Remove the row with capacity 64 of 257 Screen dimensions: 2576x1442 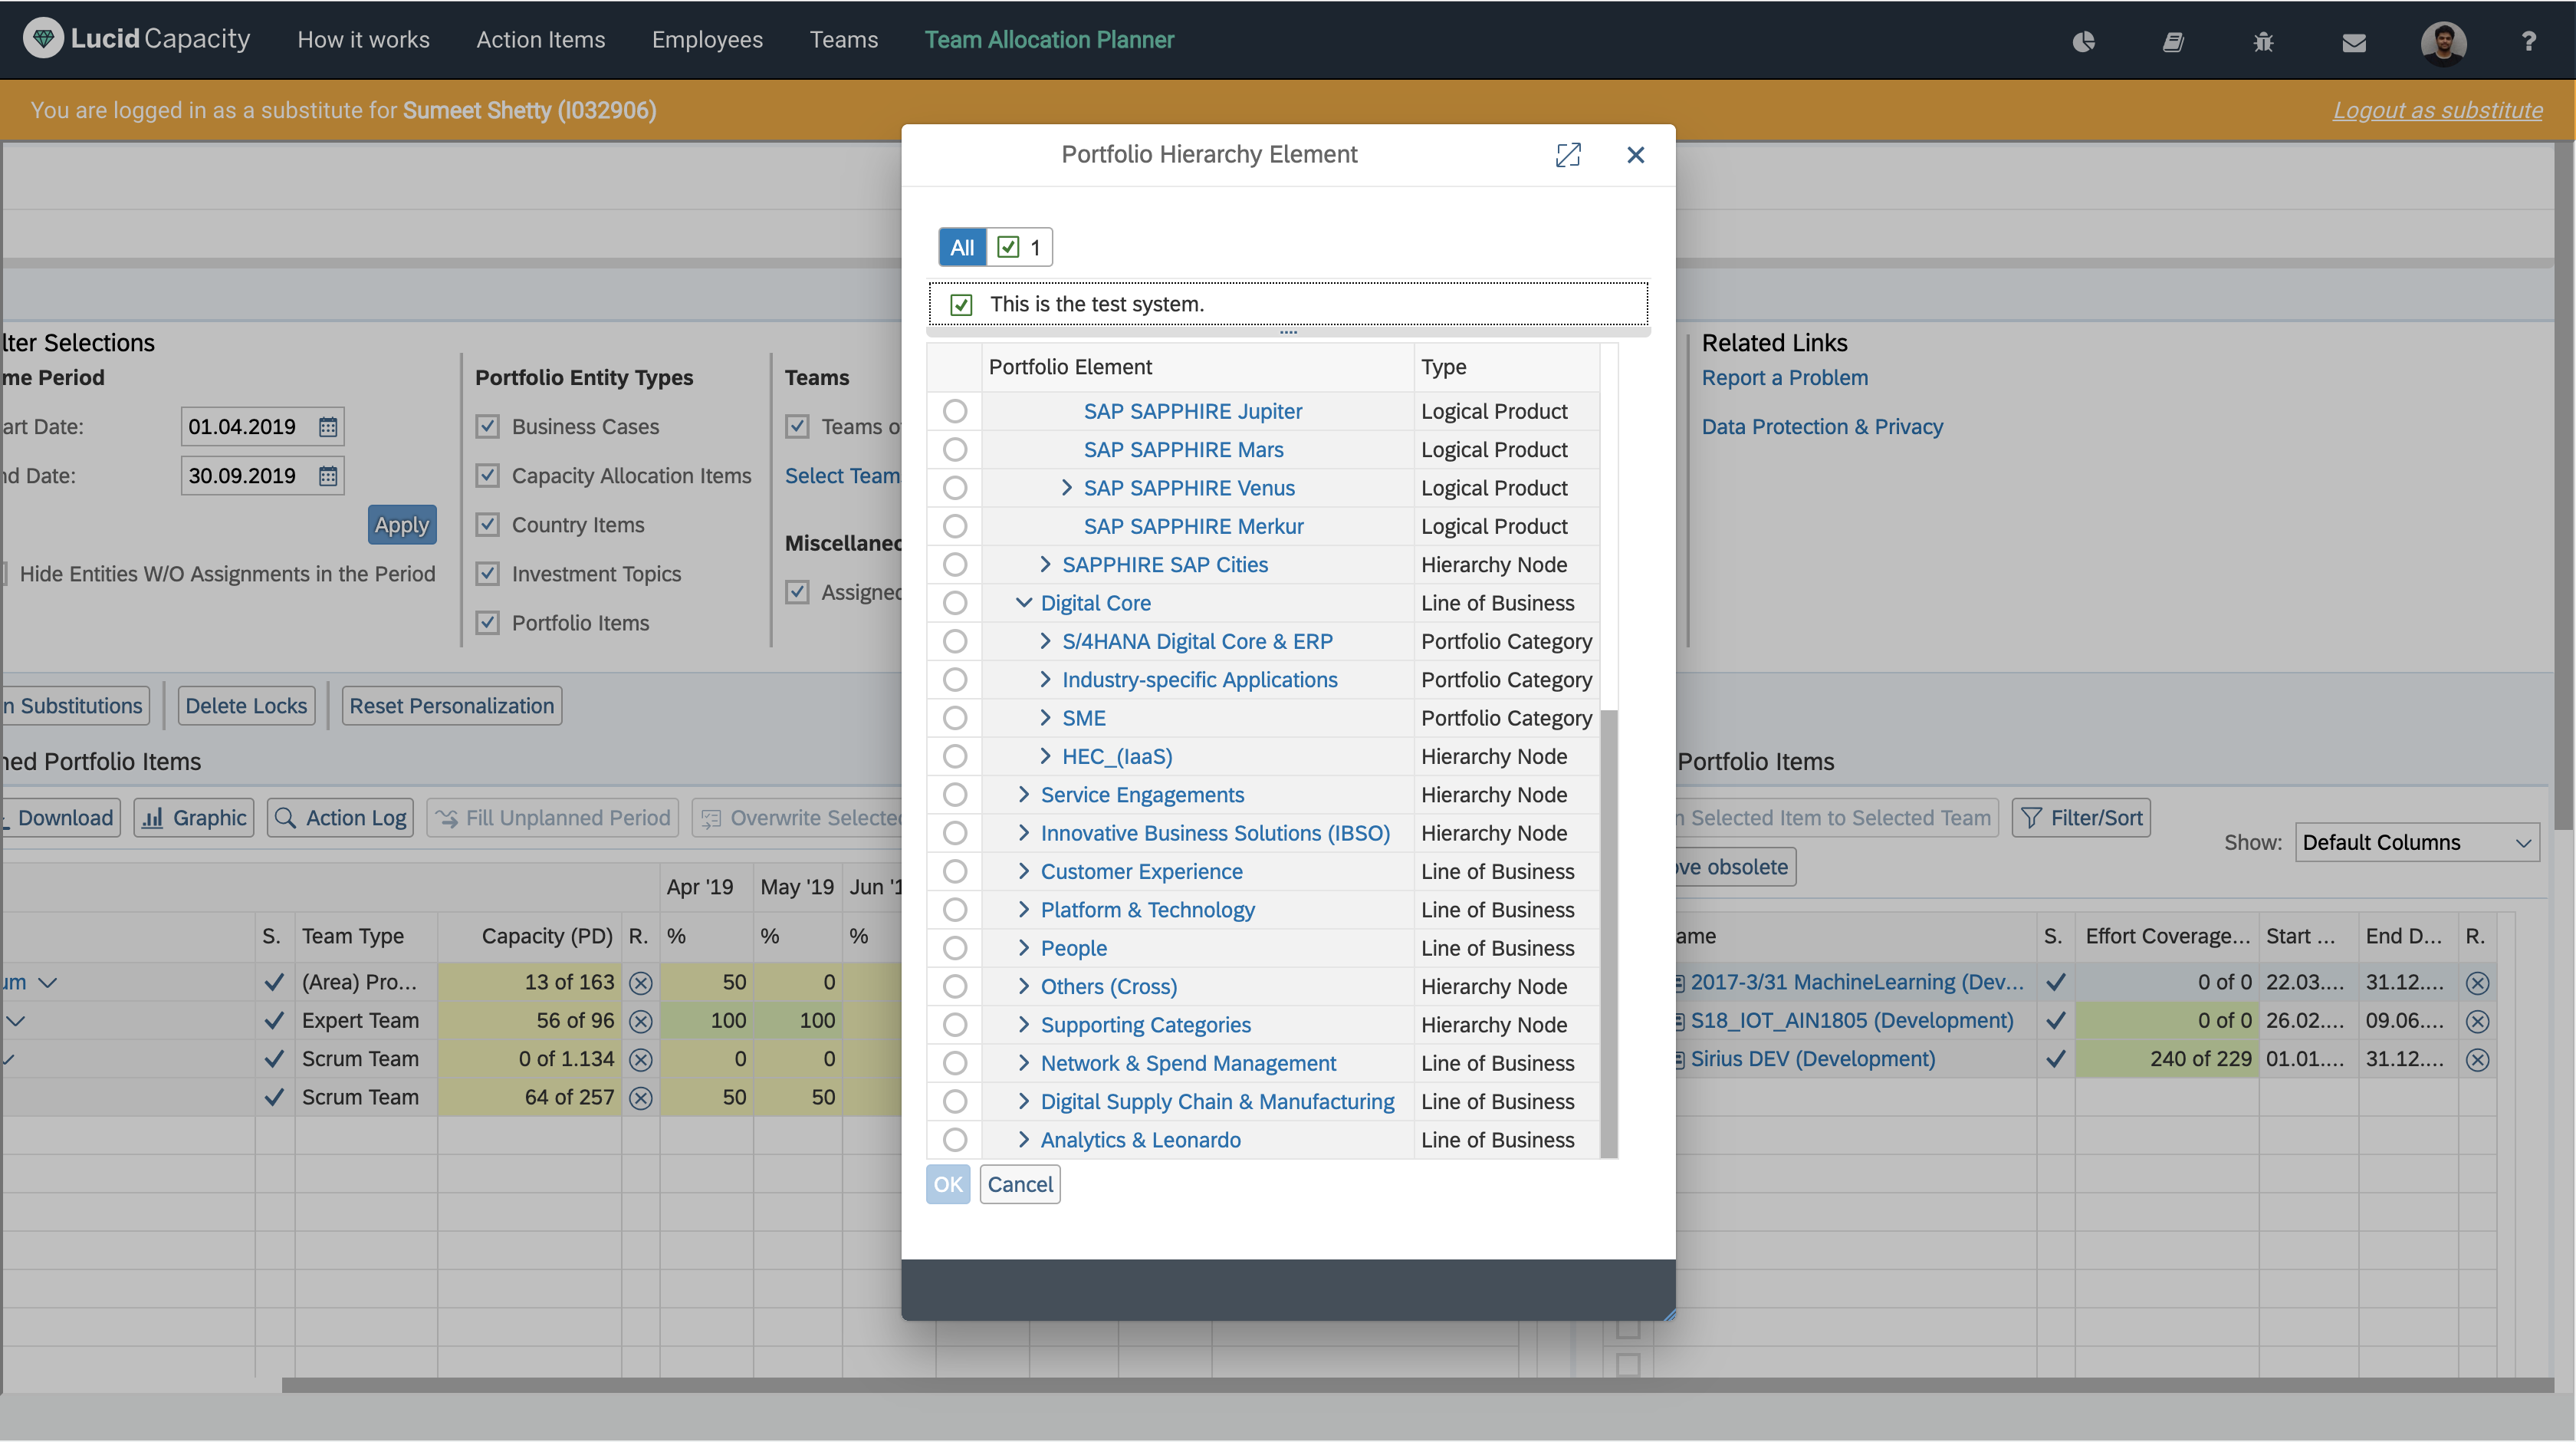click(641, 1098)
